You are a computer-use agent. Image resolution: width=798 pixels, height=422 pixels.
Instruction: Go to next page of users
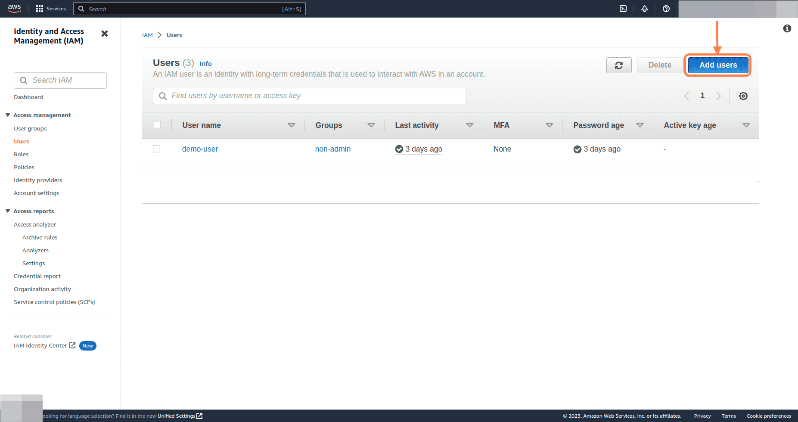click(718, 96)
